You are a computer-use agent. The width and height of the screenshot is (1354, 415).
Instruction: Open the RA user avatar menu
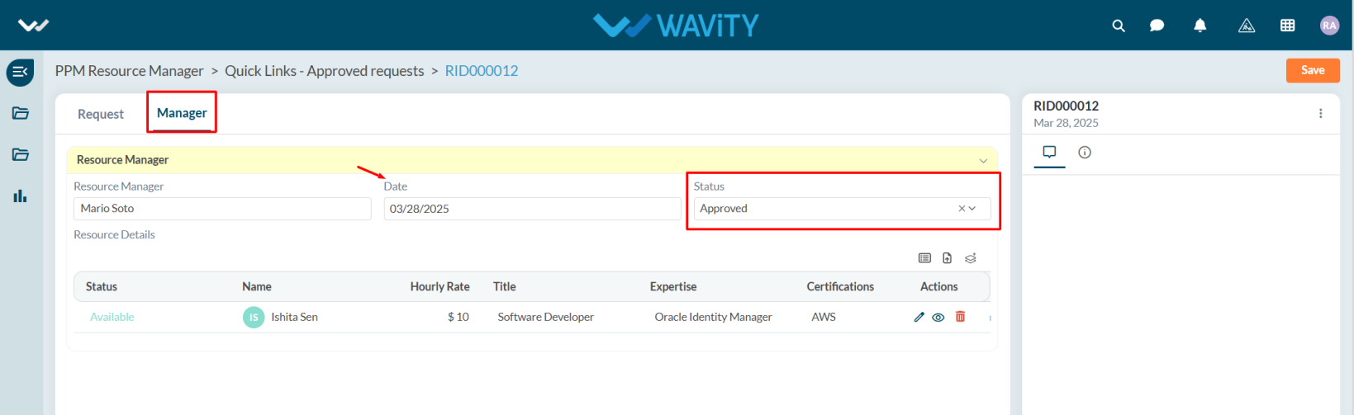tap(1329, 26)
